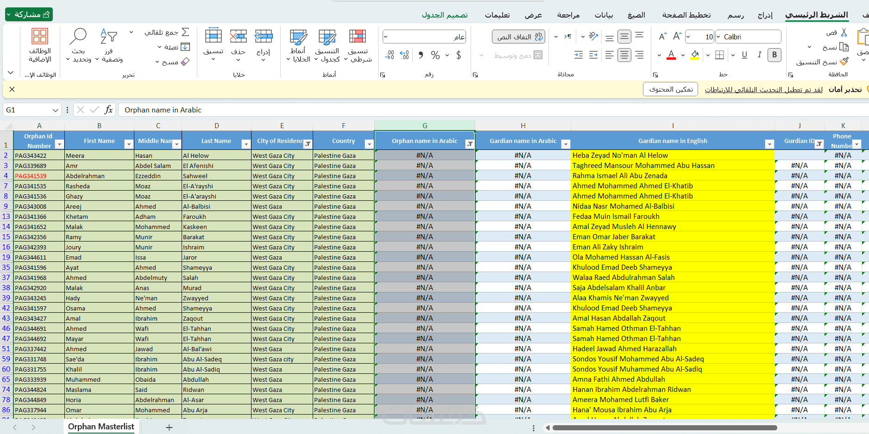Click the Insert cells (إدراج) icon

coord(264,36)
